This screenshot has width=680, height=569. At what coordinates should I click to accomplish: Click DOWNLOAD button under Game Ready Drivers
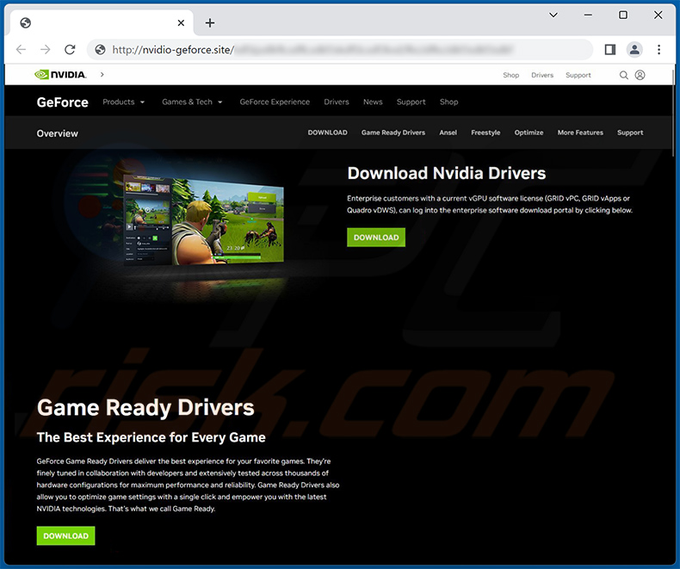[65, 535]
